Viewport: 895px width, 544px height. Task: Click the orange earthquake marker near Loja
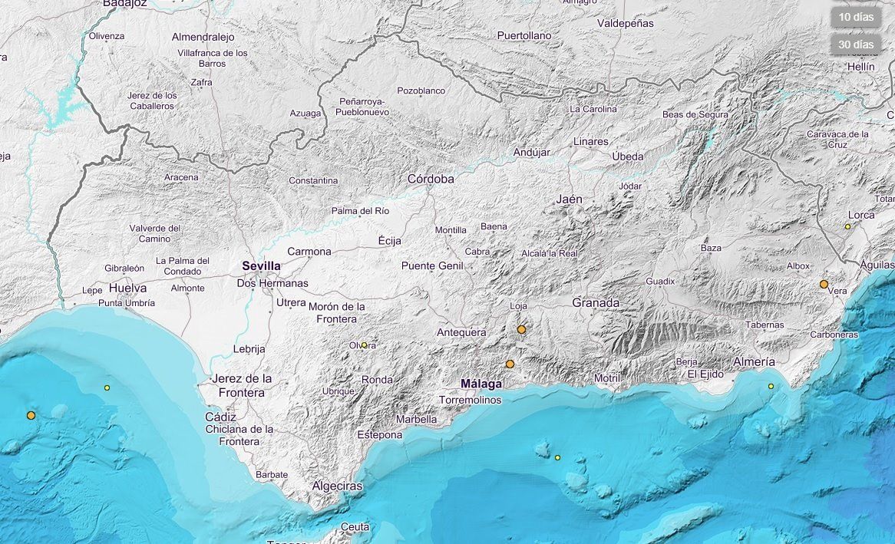point(521,329)
